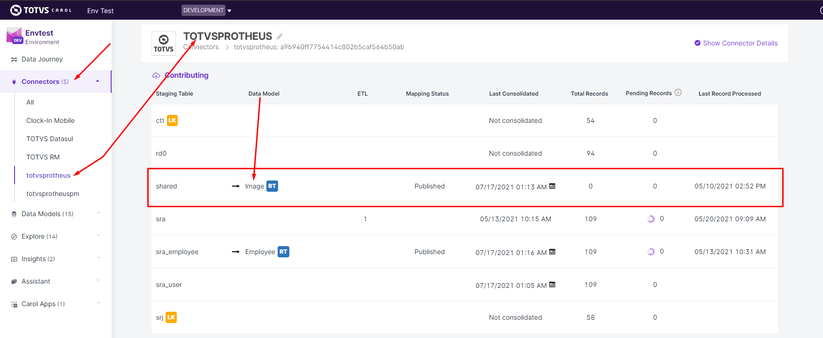Click the Total Records column header
The image size is (823, 338).
589,94
